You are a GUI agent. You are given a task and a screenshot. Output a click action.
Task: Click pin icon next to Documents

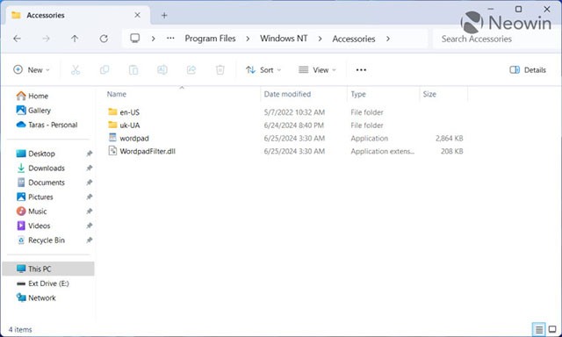[x=90, y=183]
